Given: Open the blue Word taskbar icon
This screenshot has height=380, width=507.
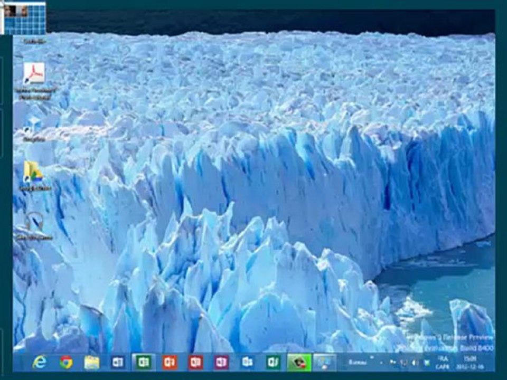Looking at the screenshot, I should click(118, 362).
